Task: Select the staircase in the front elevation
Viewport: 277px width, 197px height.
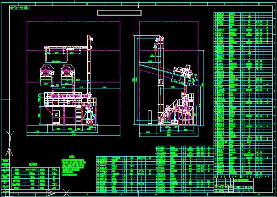Action: click(x=79, y=115)
